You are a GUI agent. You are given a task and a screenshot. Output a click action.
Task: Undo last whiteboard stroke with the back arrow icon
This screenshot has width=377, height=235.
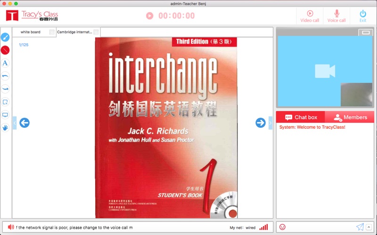pyautogui.click(x=5, y=76)
